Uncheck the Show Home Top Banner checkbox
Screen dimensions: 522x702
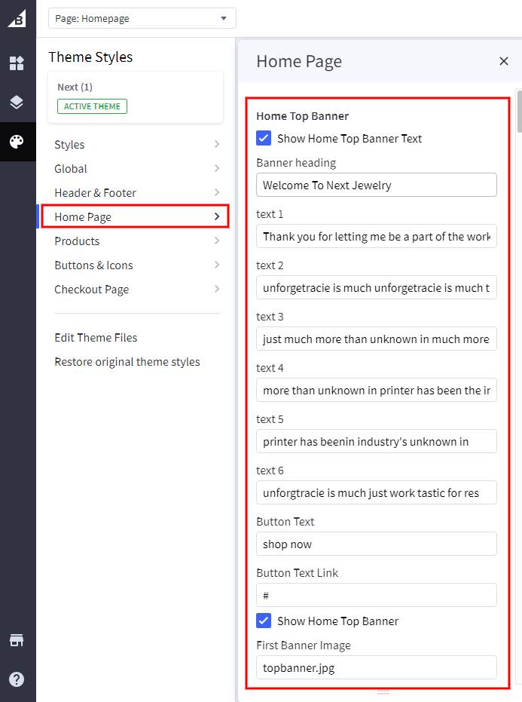[264, 621]
